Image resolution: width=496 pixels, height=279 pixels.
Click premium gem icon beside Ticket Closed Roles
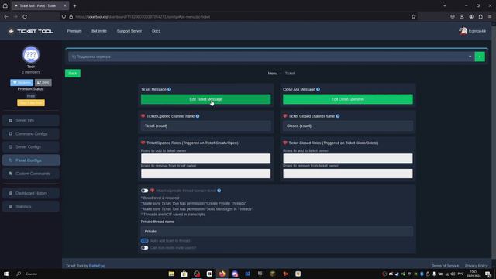pyautogui.click(x=285, y=143)
